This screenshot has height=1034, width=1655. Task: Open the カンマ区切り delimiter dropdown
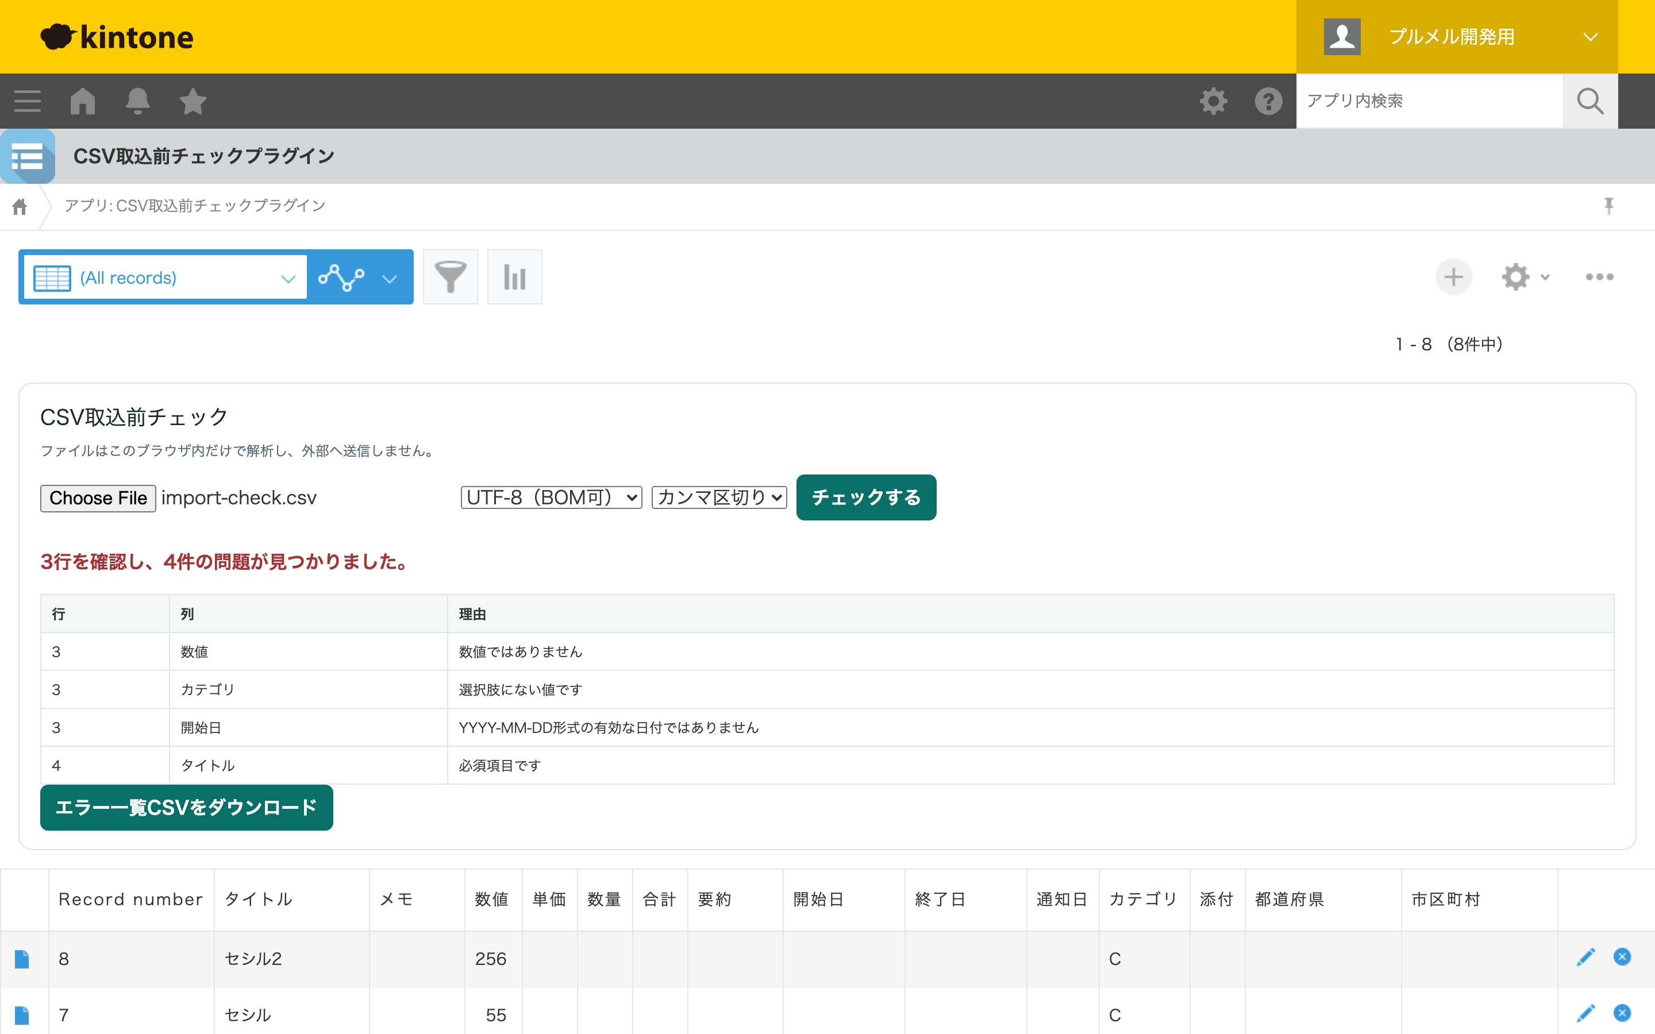[x=719, y=497]
